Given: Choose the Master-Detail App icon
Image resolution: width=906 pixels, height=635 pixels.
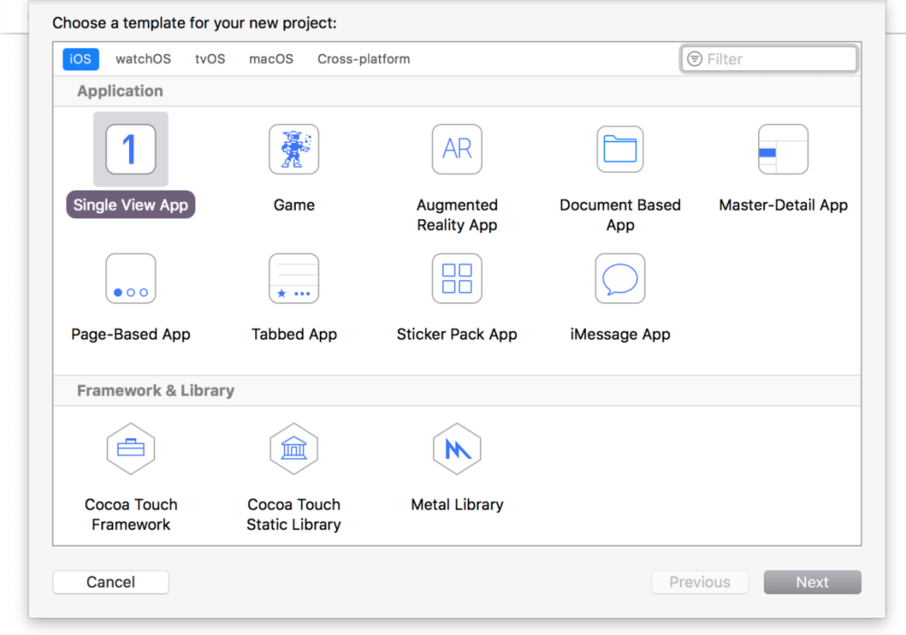Looking at the screenshot, I should (x=783, y=149).
